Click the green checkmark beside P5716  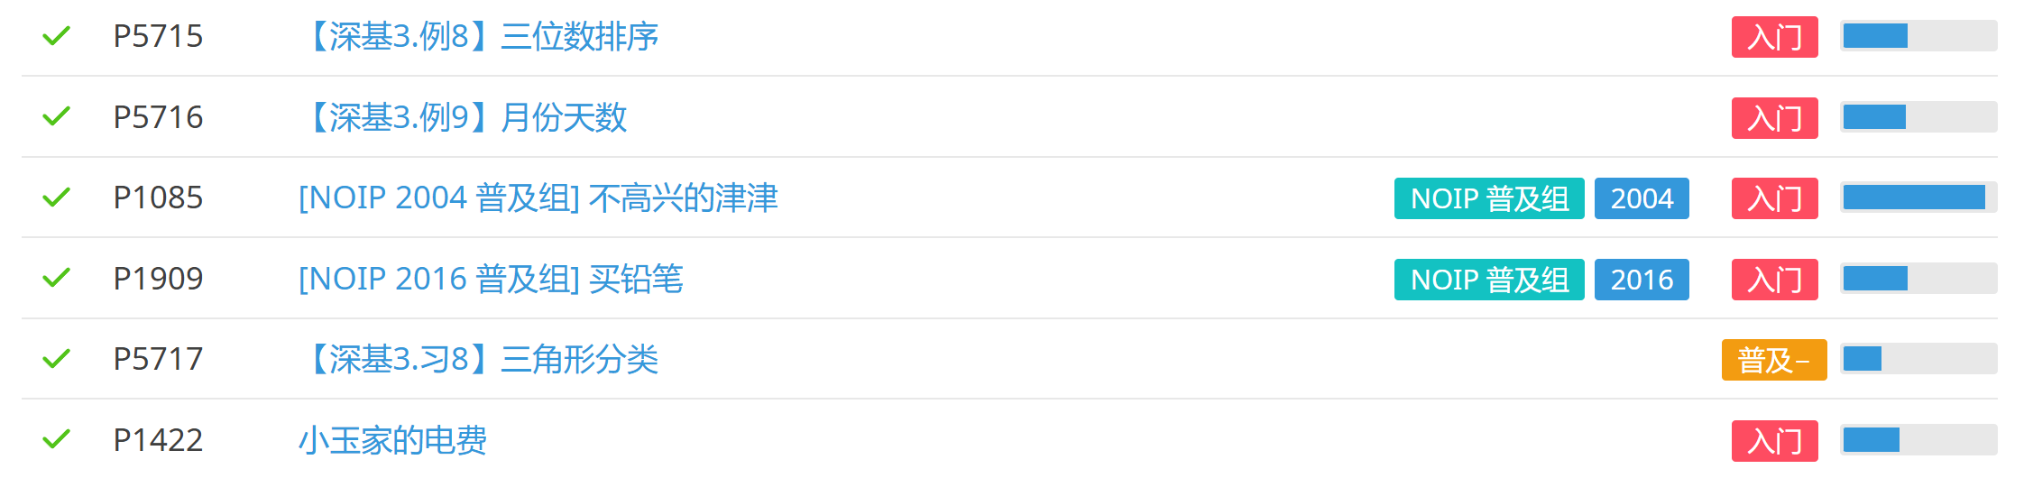click(56, 116)
